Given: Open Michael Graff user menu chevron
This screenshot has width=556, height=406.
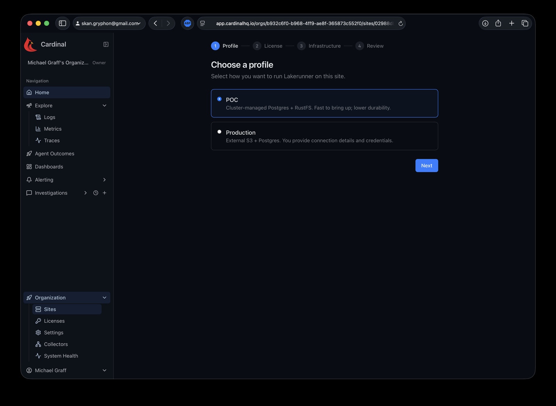Looking at the screenshot, I should click(x=104, y=370).
